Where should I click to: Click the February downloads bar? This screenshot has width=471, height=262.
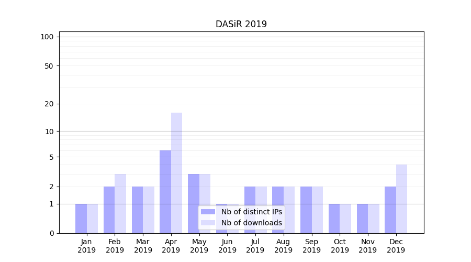tap(120, 203)
